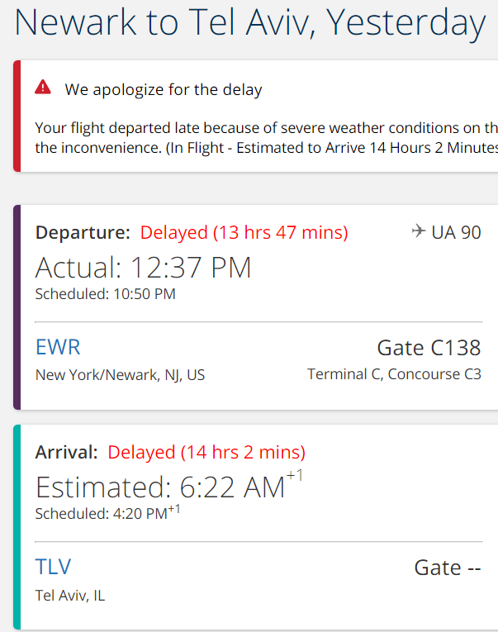Open the TLV airport link
This screenshot has width=498, height=632.
[x=53, y=567]
